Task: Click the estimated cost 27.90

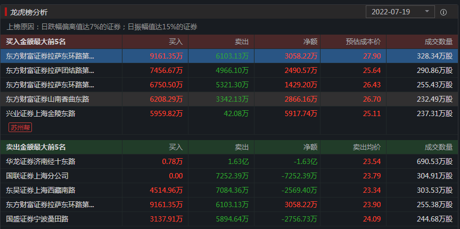Action: [372, 56]
